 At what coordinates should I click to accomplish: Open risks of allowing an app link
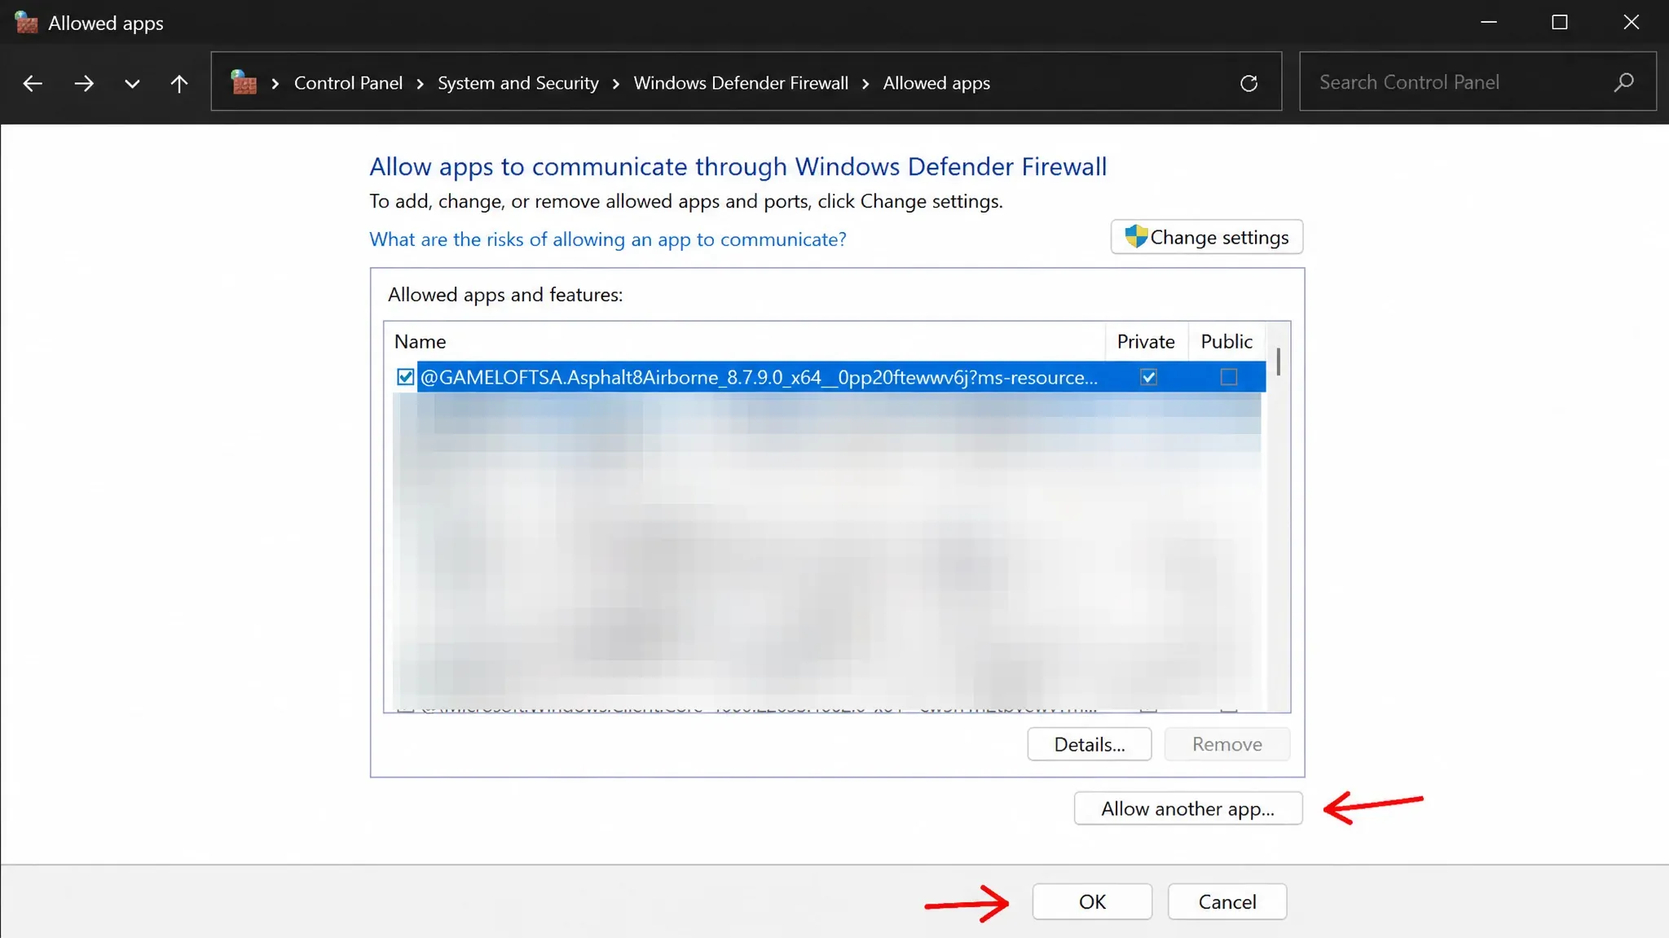click(x=608, y=239)
